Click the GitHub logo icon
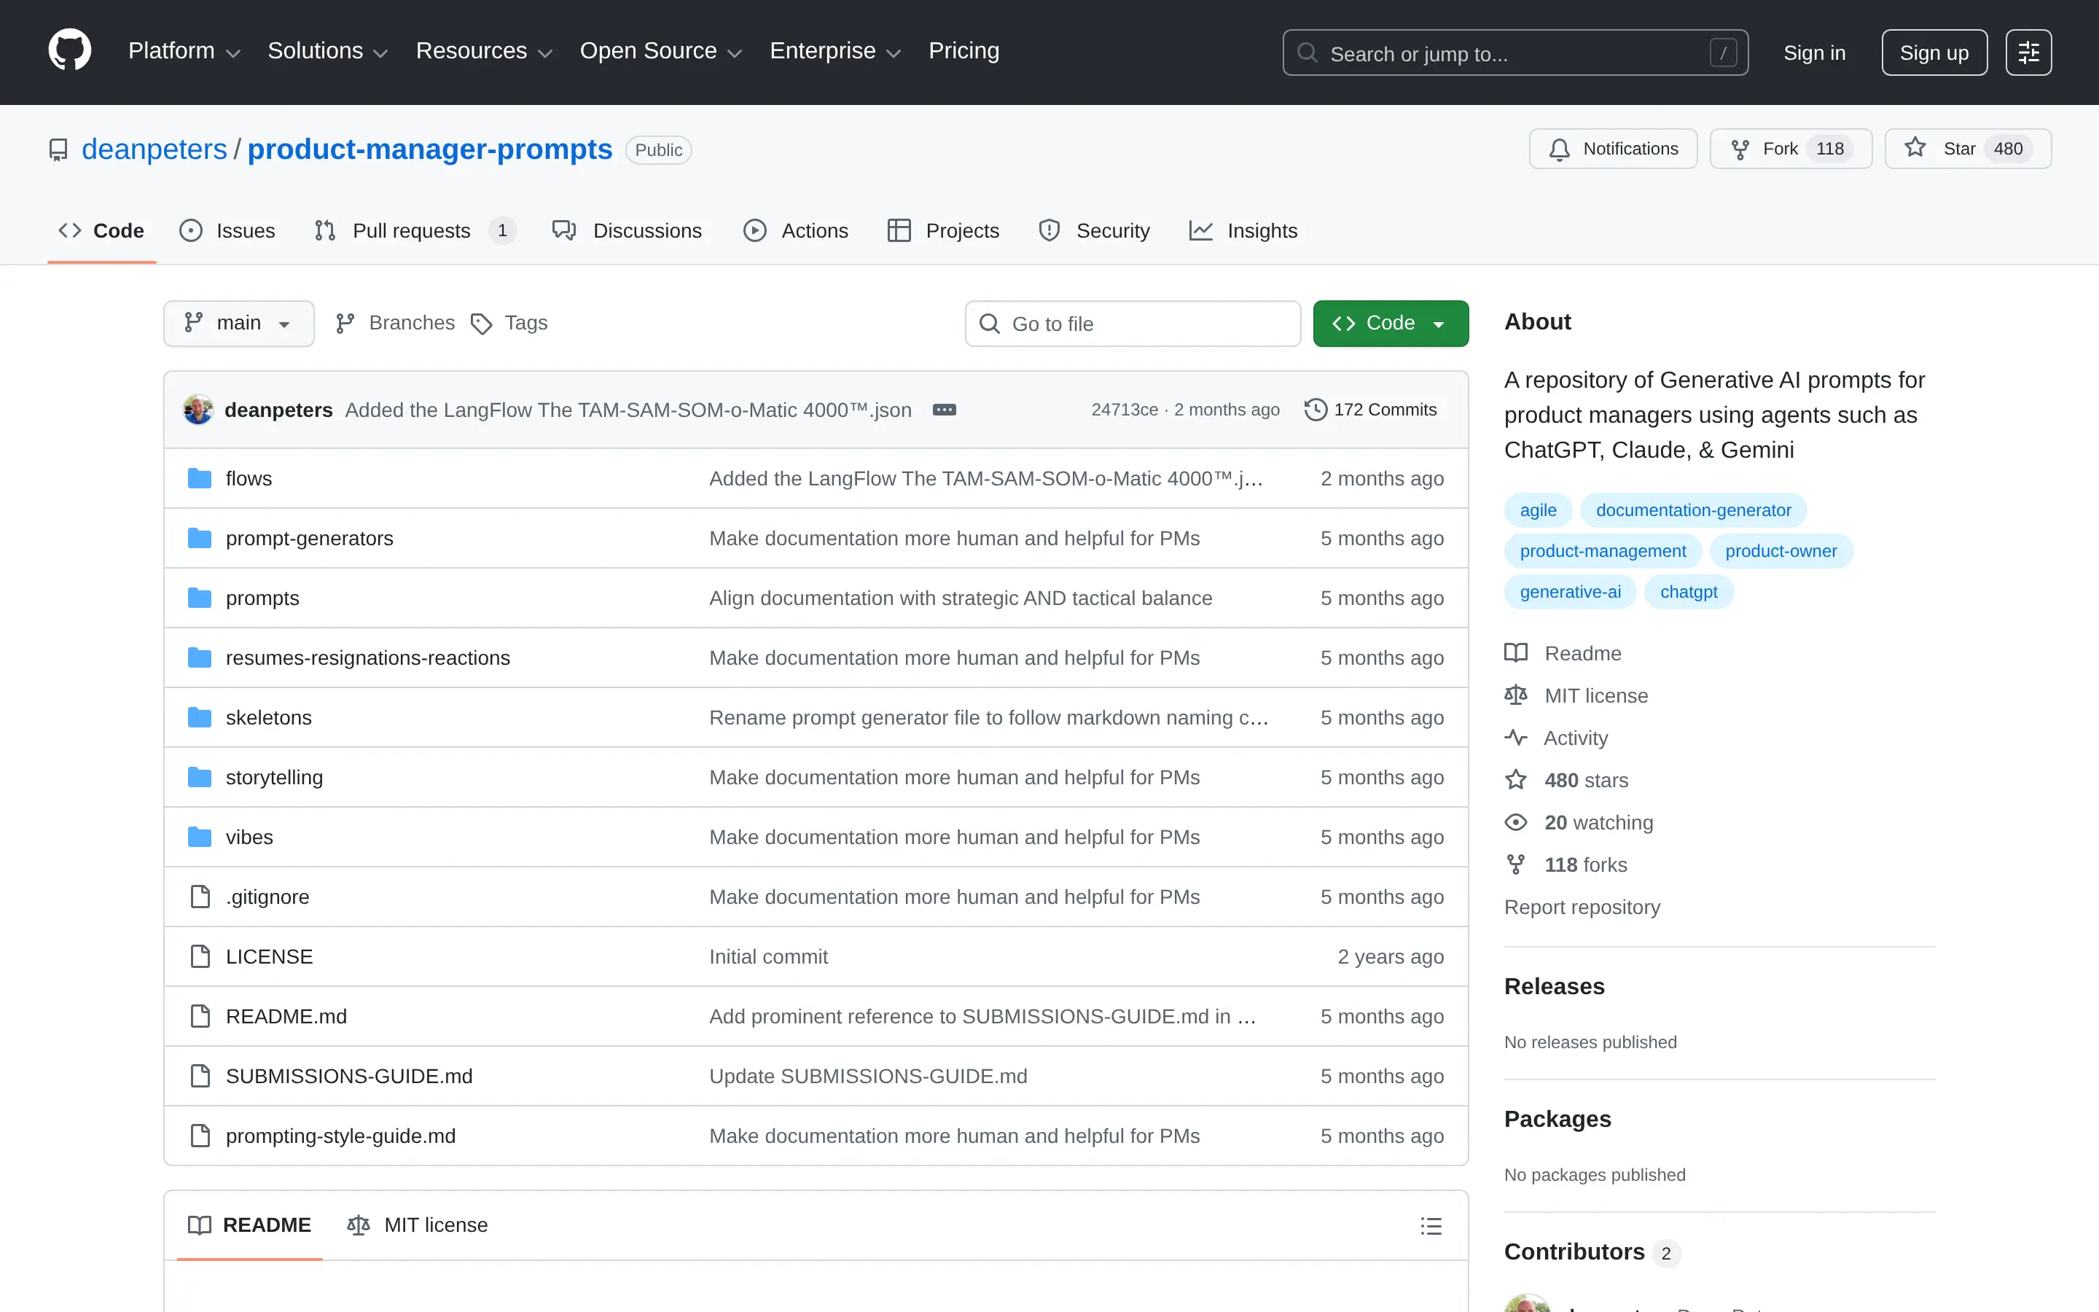Image resolution: width=2099 pixels, height=1312 pixels. [x=69, y=52]
